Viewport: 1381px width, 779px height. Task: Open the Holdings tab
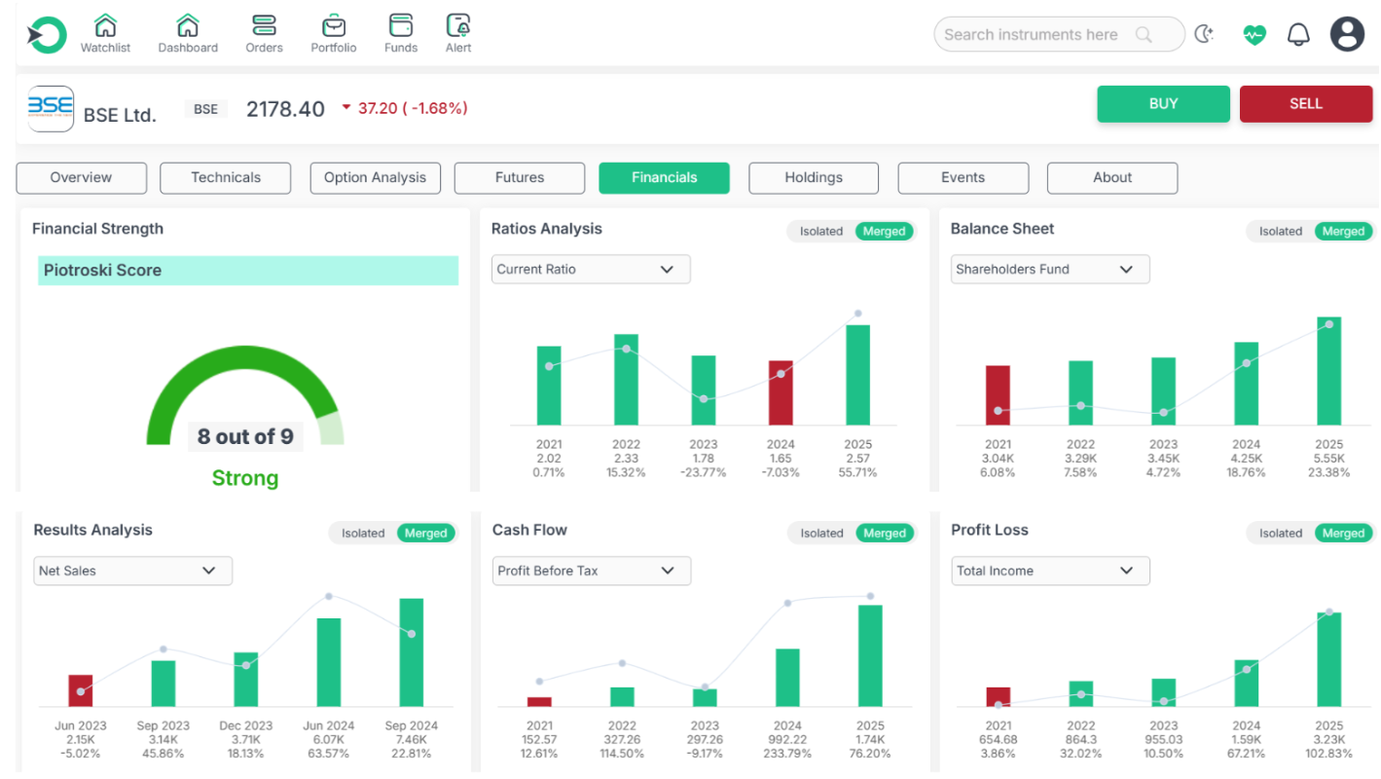pos(814,178)
